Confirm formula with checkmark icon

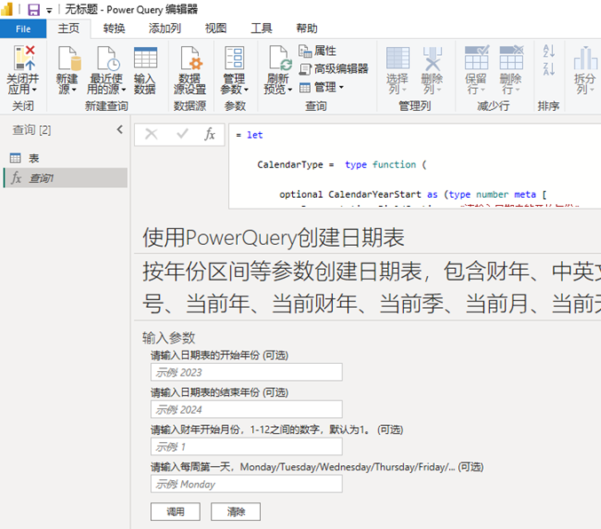point(182,134)
